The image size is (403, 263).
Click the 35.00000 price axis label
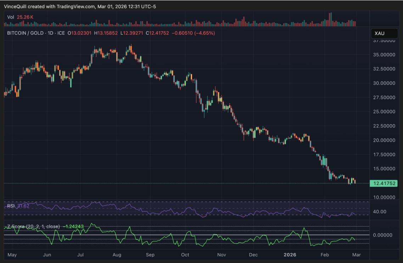[x=384, y=55]
